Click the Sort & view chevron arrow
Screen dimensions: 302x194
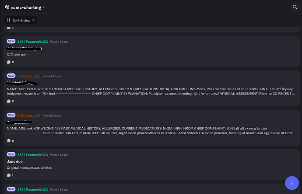point(33,20)
